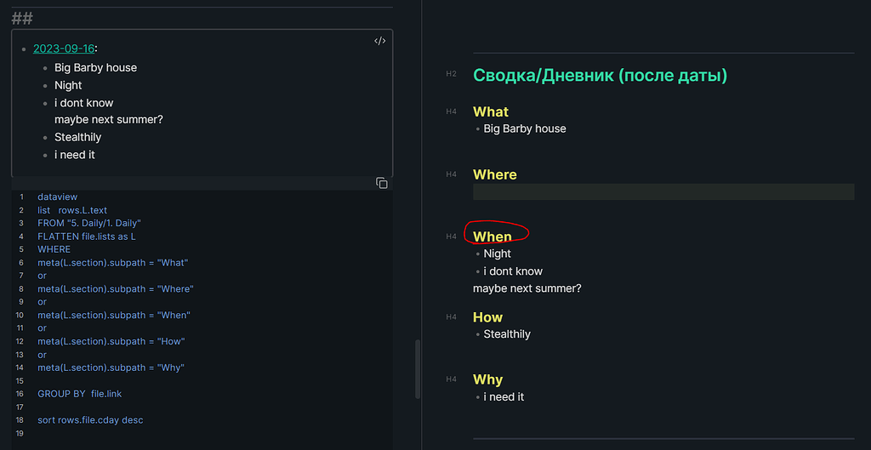
Task: Open the 2023-09-16 daily note link
Action: (x=64, y=48)
